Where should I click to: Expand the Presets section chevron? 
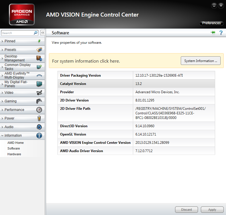click(2, 50)
